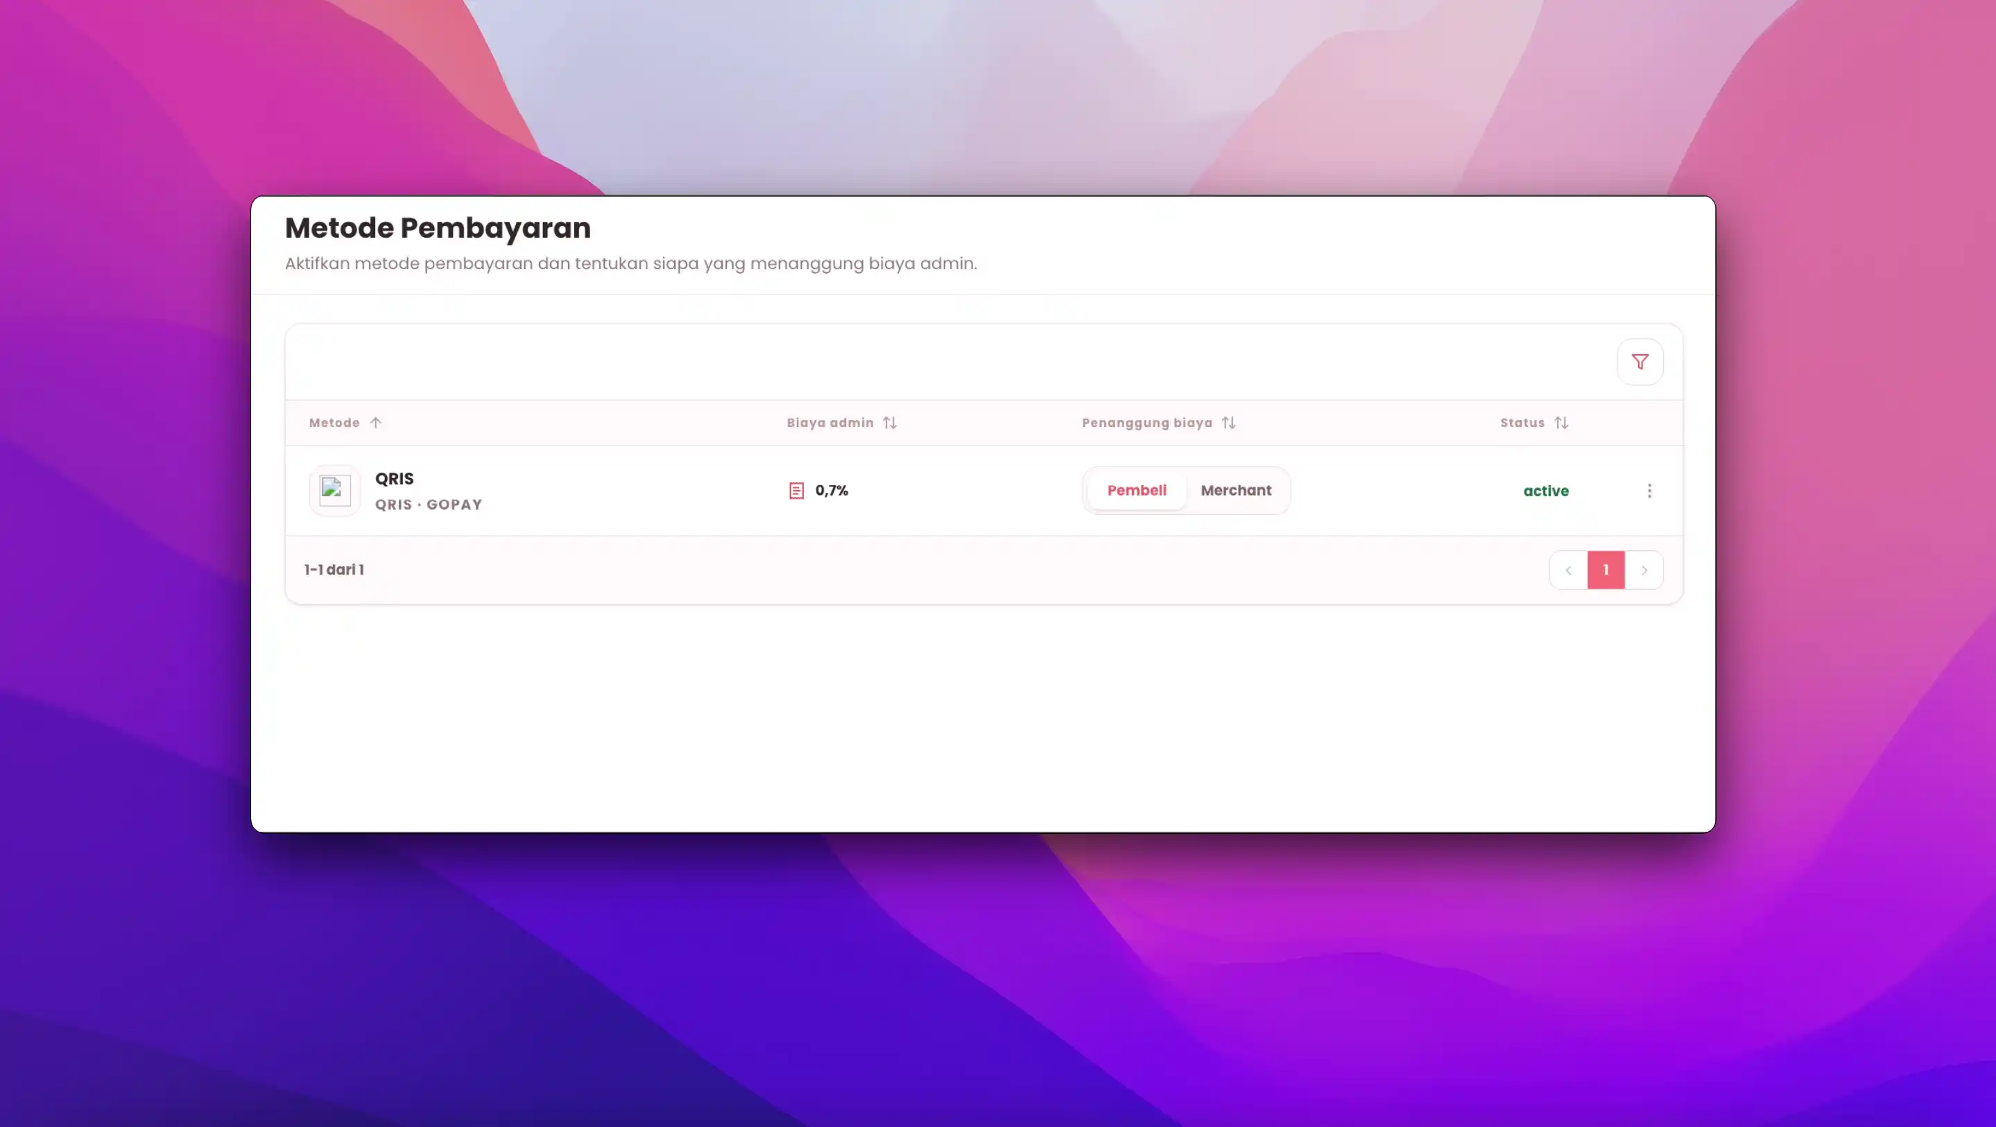Click the QRIS method name

point(394,479)
